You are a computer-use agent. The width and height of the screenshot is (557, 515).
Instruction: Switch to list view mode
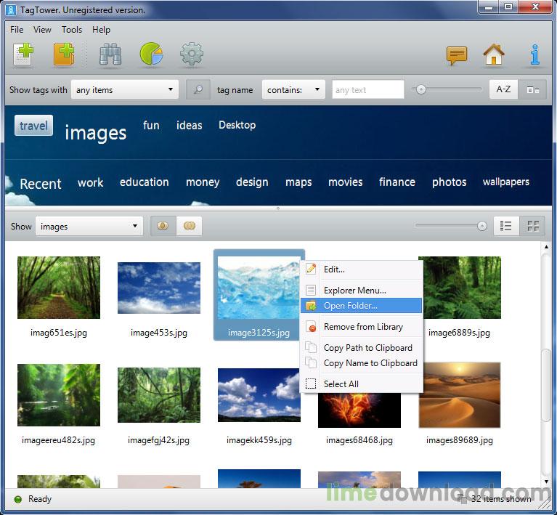[506, 226]
